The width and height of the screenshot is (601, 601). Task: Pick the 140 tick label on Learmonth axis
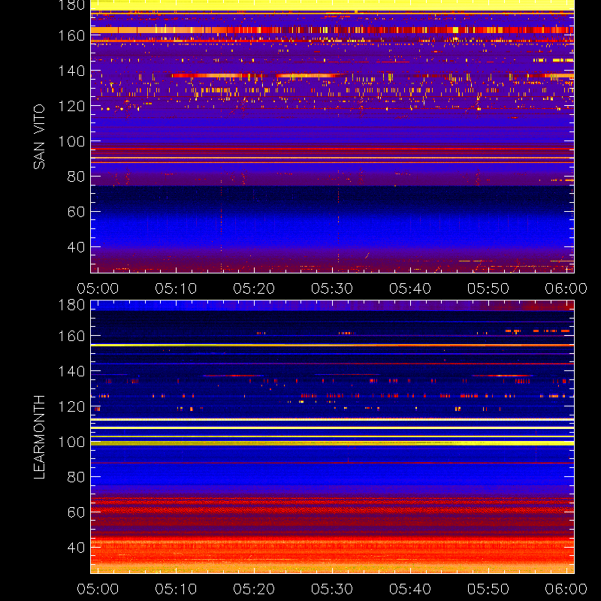[x=71, y=371]
